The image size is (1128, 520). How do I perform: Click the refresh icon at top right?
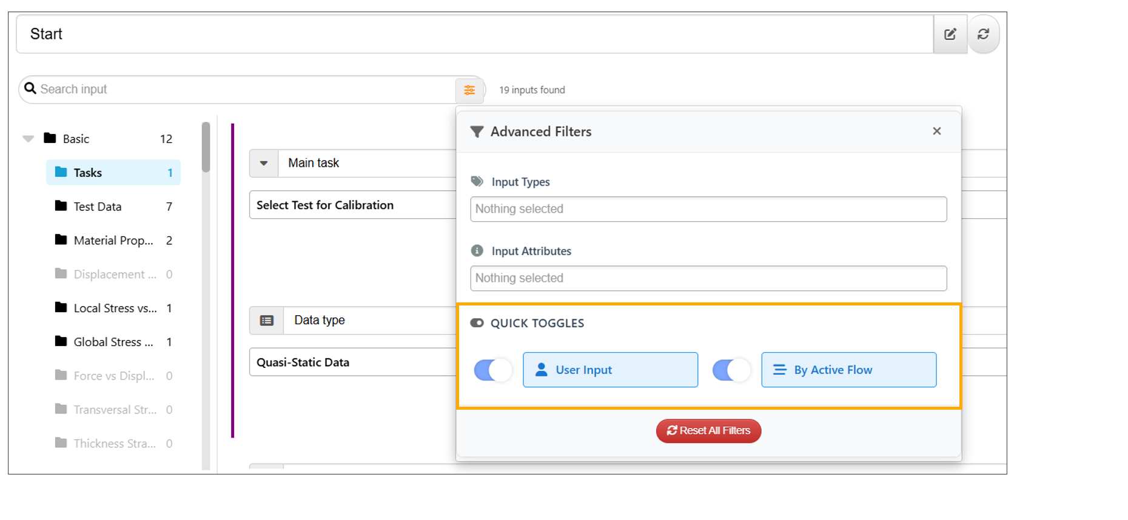[x=983, y=35]
